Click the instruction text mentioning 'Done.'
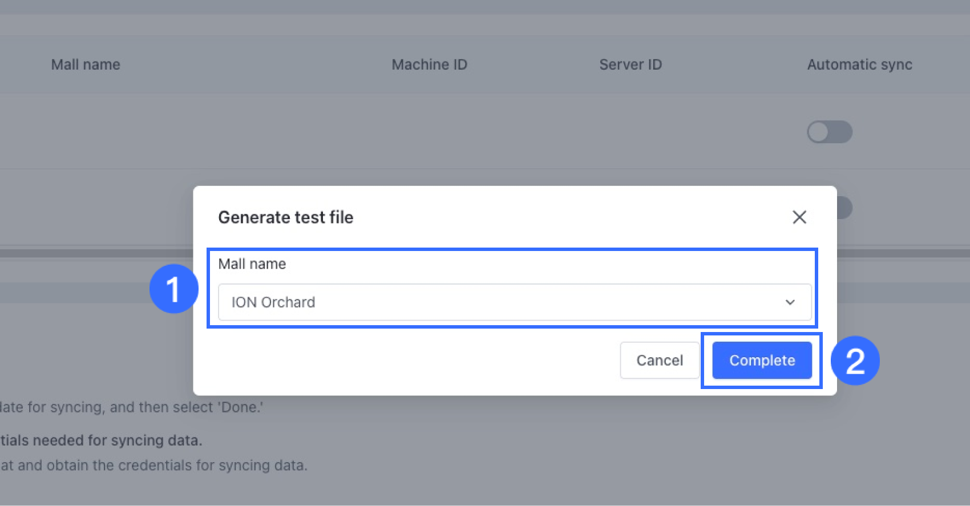 131,407
